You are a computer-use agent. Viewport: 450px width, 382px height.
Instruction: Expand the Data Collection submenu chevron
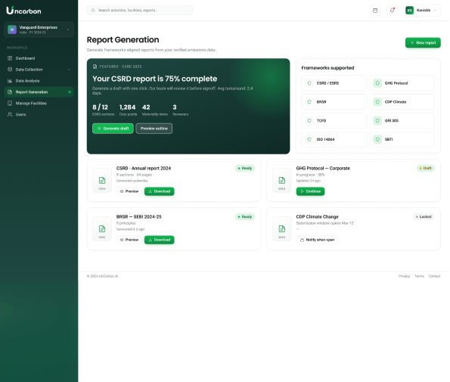click(69, 70)
